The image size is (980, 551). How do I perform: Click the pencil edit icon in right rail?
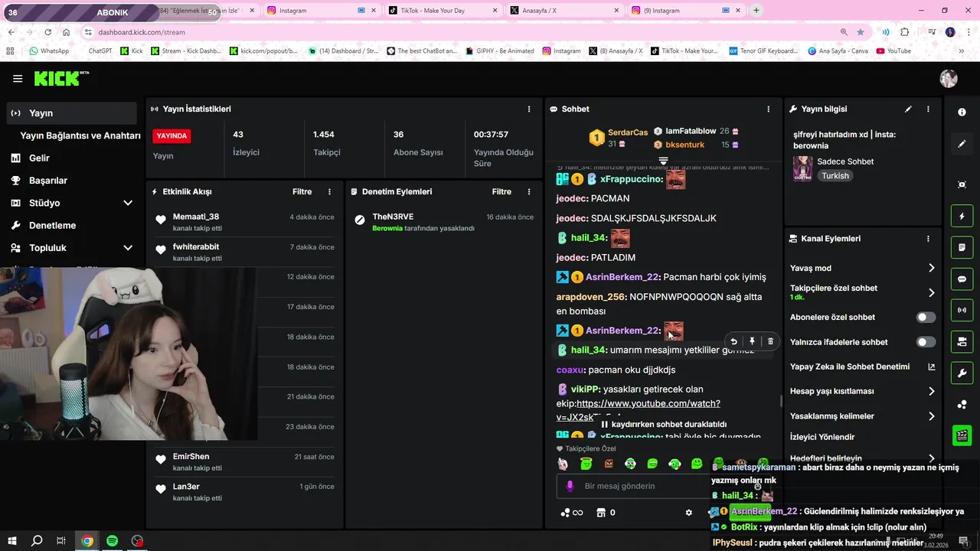pyautogui.click(x=962, y=143)
